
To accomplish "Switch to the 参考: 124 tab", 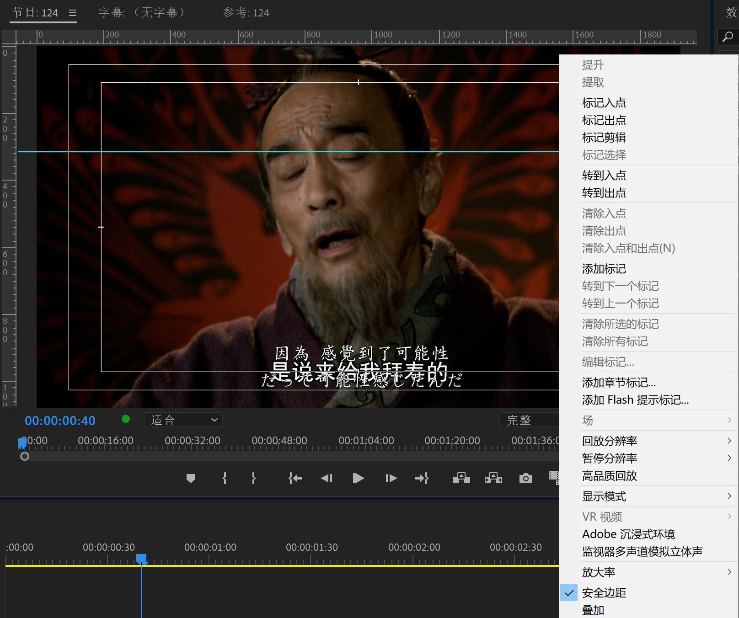I will point(246,13).
